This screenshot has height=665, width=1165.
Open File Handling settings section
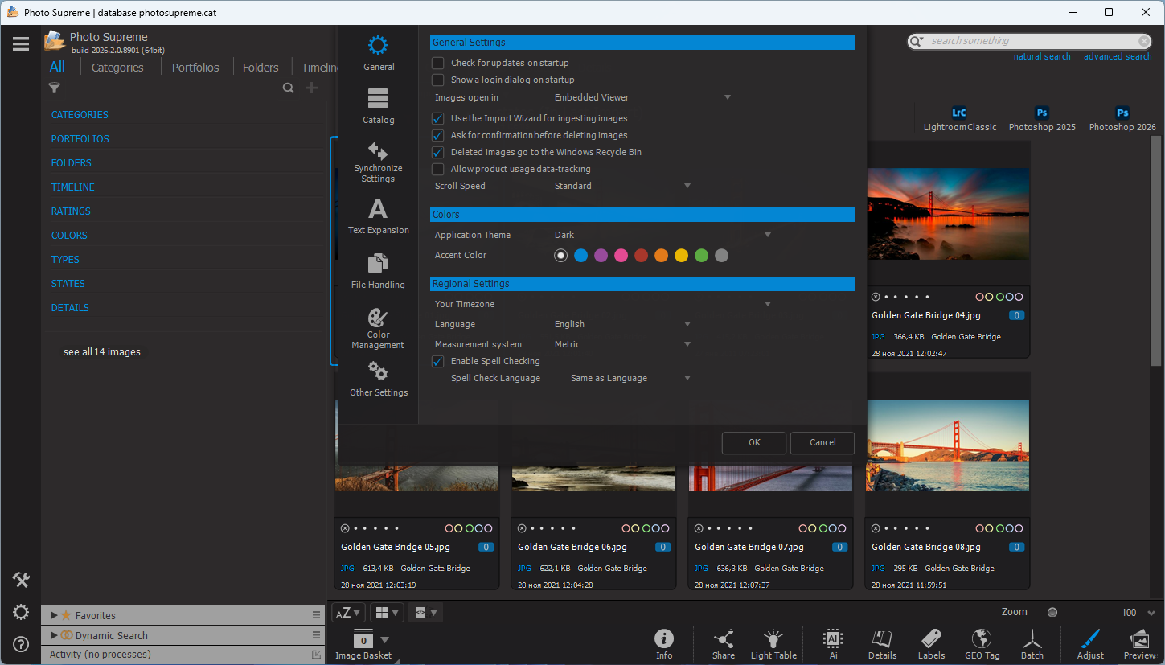tap(378, 271)
